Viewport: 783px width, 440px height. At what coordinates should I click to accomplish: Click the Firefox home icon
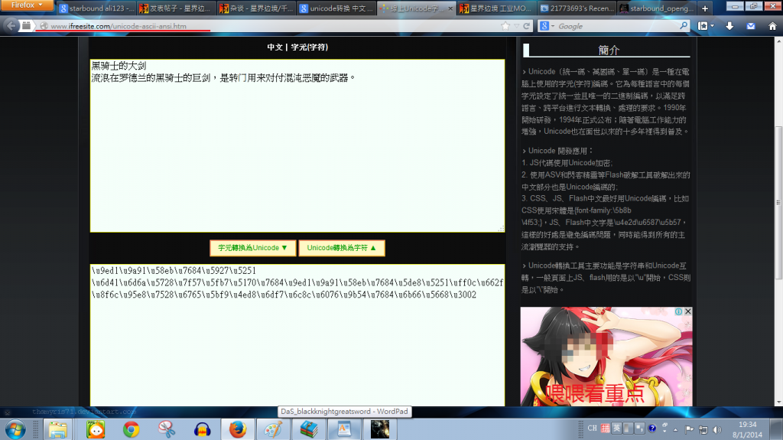[x=771, y=26]
